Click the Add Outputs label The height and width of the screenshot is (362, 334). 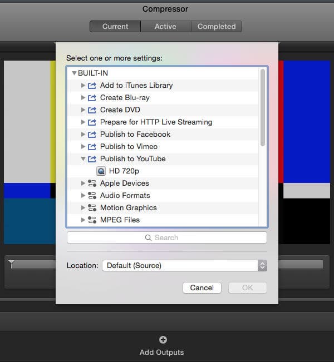[x=162, y=353]
